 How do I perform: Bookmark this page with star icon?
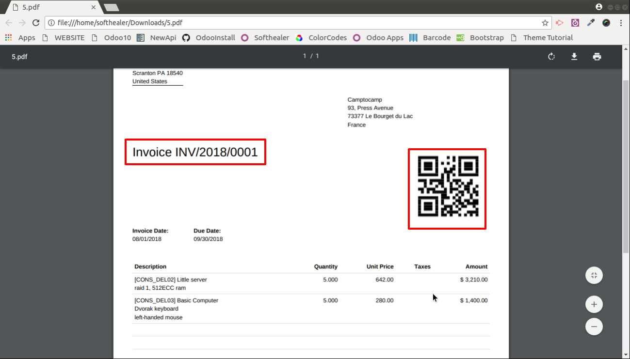point(545,23)
